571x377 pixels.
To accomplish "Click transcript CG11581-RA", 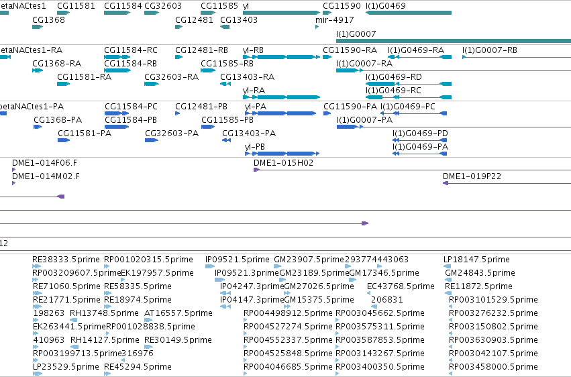I will 84,76.
